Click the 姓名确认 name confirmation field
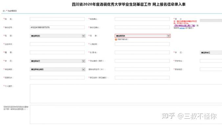Image resolution: width=222 pixels, height=125 pixels. [x=142, y=19]
